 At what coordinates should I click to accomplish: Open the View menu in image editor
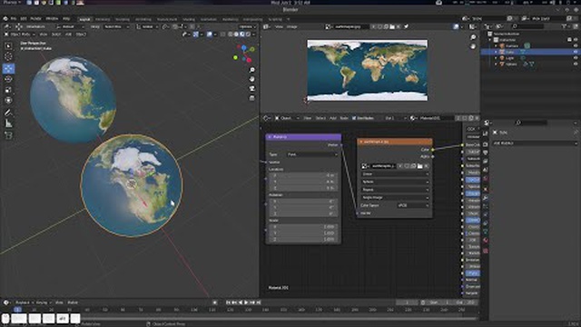coord(279,26)
